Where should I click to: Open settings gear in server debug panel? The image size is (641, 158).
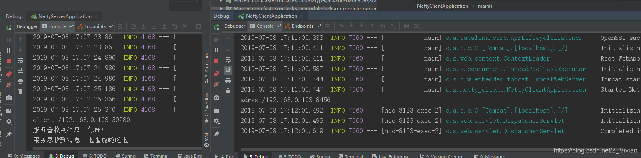pyautogui.click(x=9, y=122)
